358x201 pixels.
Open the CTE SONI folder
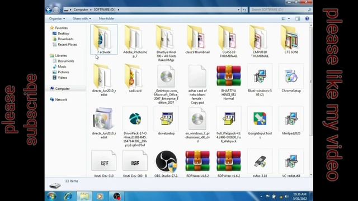click(291, 40)
